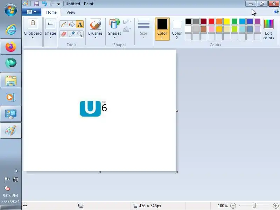Click the Undo arrow in quick access toolbar
Image resolution: width=280 pixels, height=210 pixels.
tap(44, 4)
